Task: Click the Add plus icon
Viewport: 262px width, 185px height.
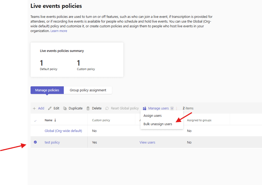Action: coord(34,108)
